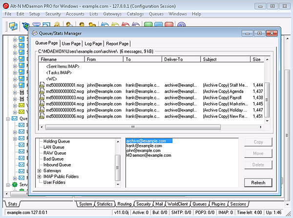Click message icon for md50000000003.msg
This screenshot has height=218, width=293.
pyautogui.click(x=42, y=97)
